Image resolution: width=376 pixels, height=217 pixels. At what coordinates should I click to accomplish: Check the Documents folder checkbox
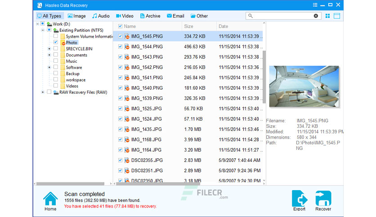pos(56,55)
